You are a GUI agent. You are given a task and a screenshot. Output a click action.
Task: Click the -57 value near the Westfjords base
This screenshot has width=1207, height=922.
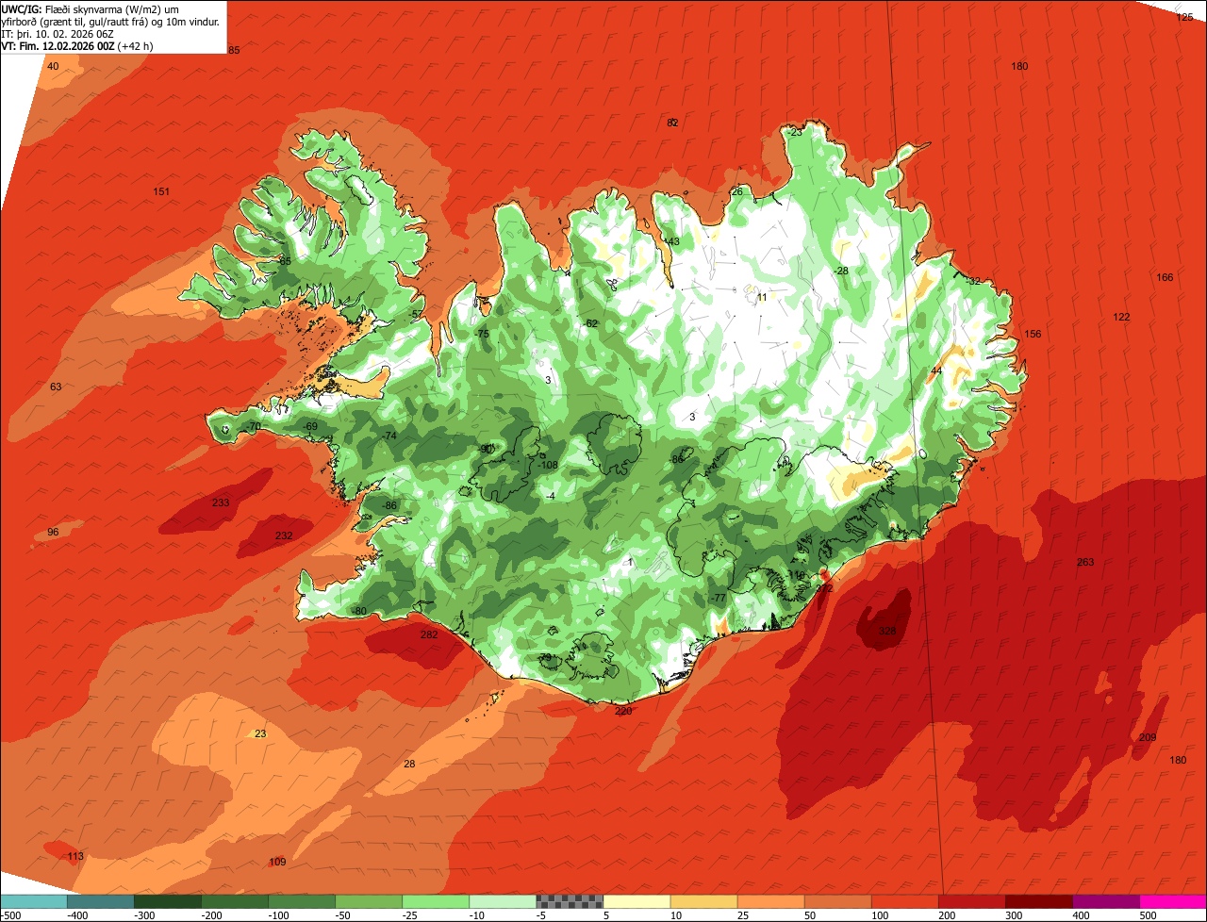pyautogui.click(x=416, y=314)
